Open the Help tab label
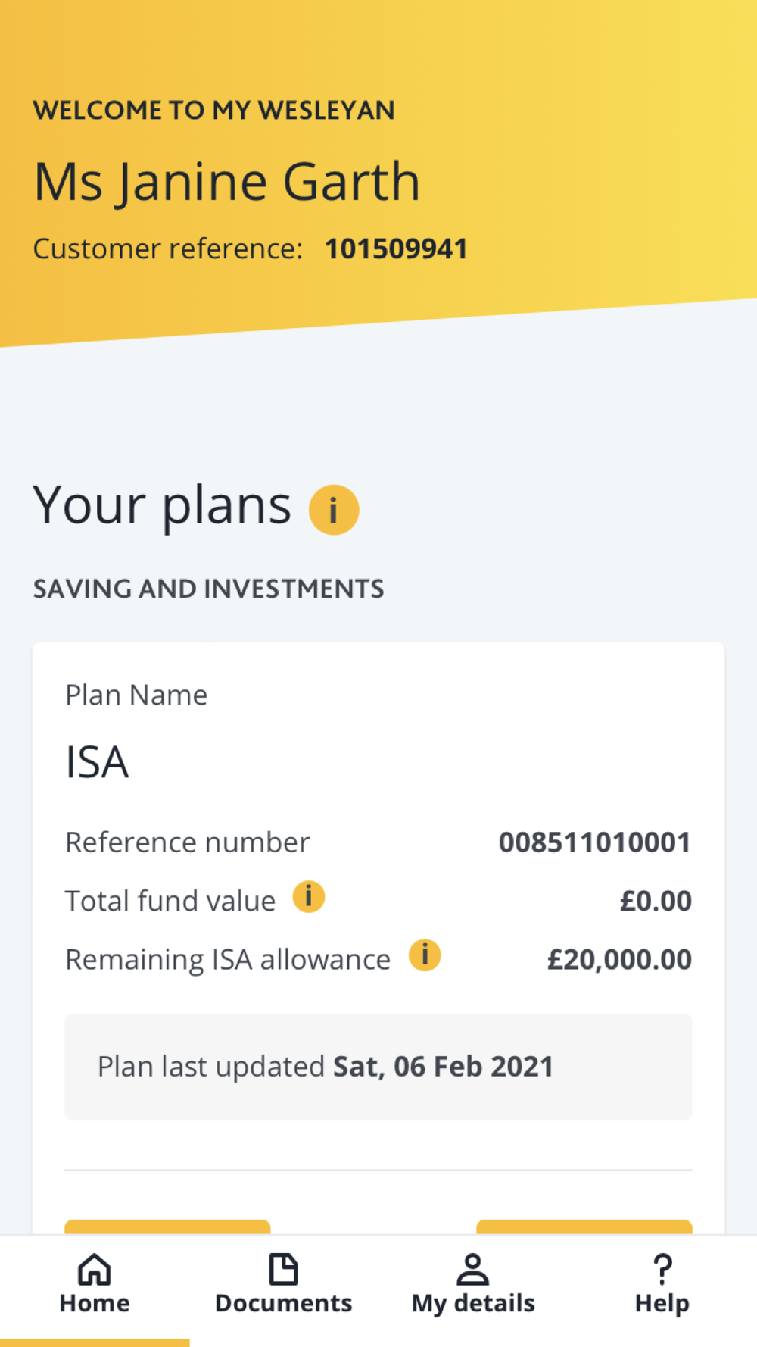This screenshot has width=757, height=1347. [662, 1304]
